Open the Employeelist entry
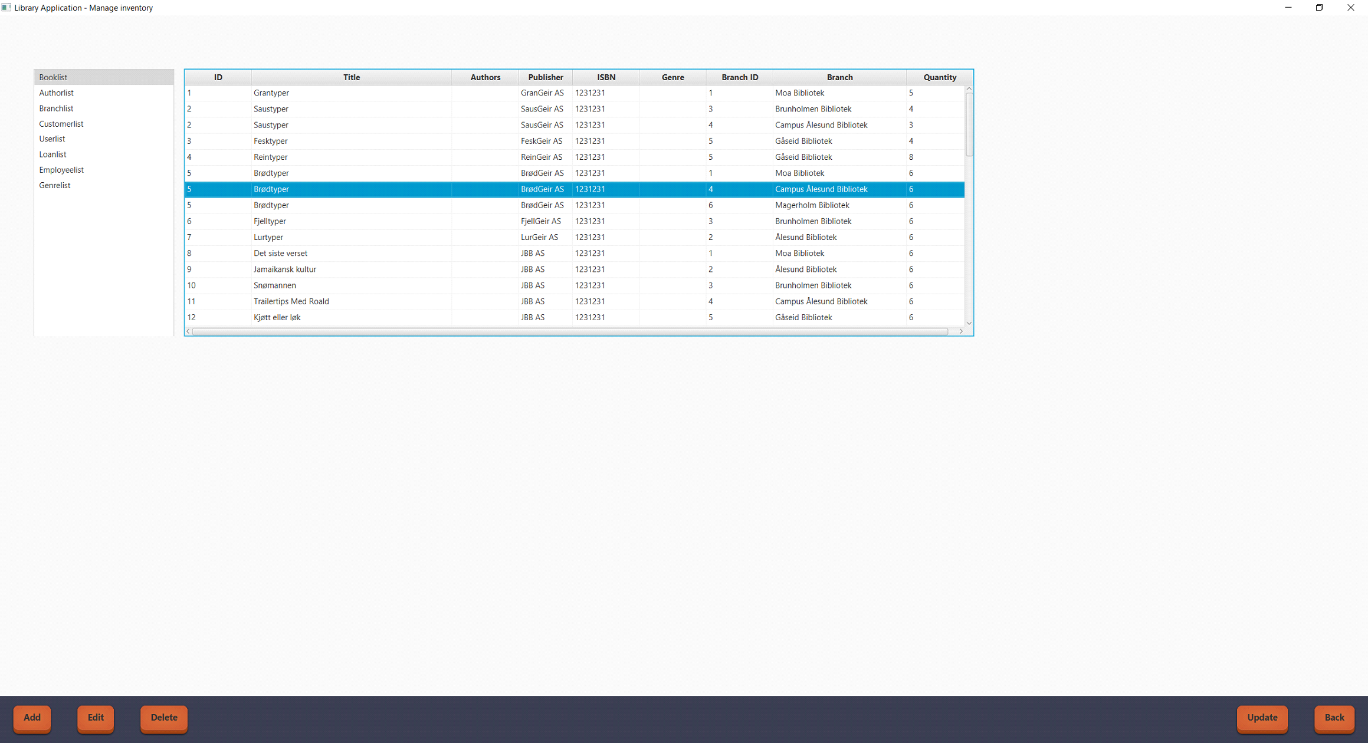This screenshot has width=1368, height=743. tap(61, 170)
